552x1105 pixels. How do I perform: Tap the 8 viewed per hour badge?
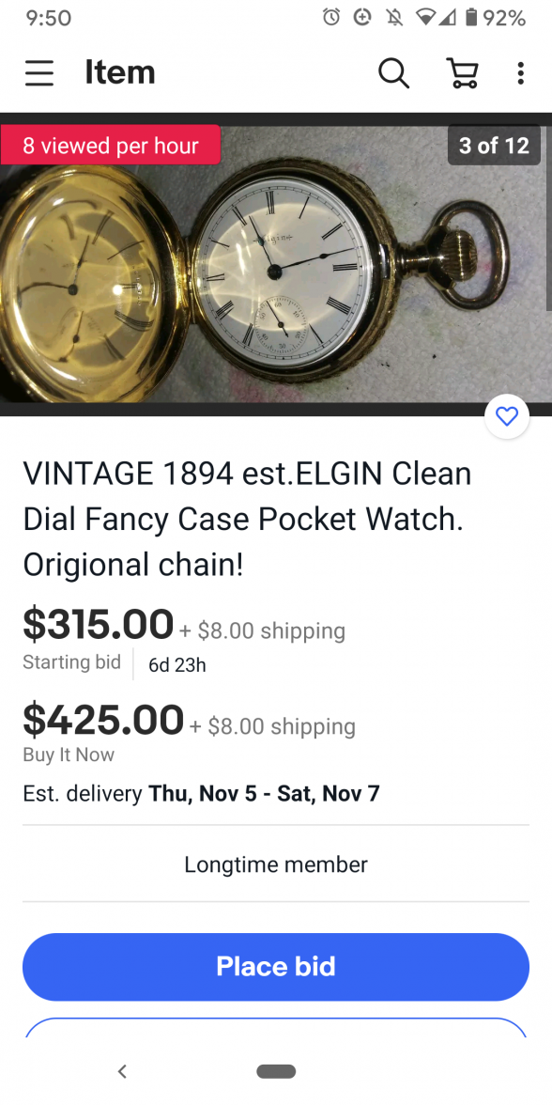111,145
